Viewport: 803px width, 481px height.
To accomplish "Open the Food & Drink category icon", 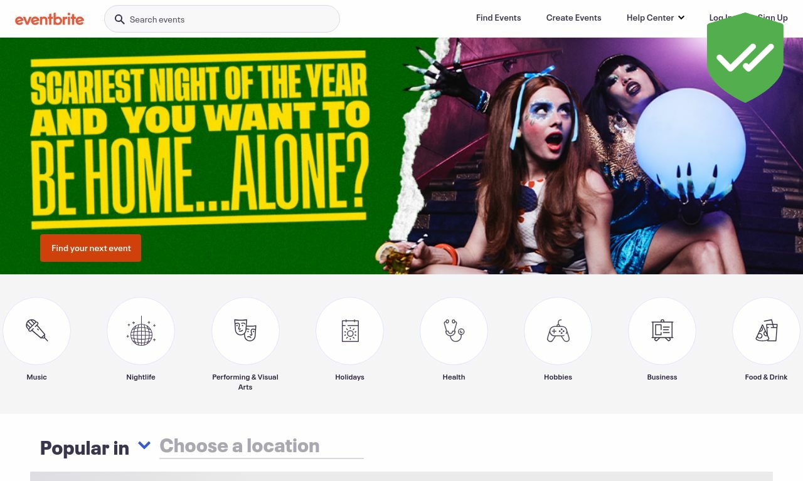I will coord(766,331).
